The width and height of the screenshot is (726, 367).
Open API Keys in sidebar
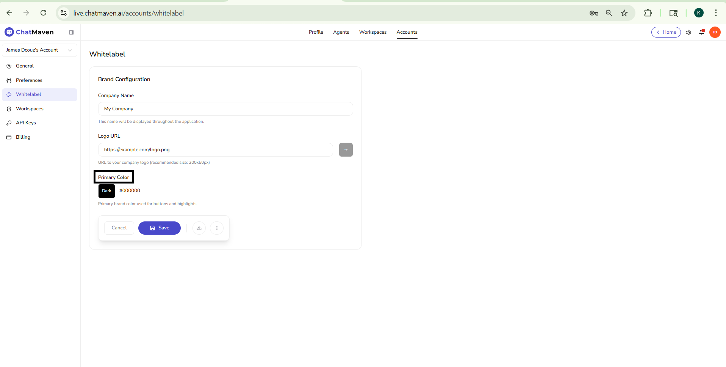(x=26, y=123)
